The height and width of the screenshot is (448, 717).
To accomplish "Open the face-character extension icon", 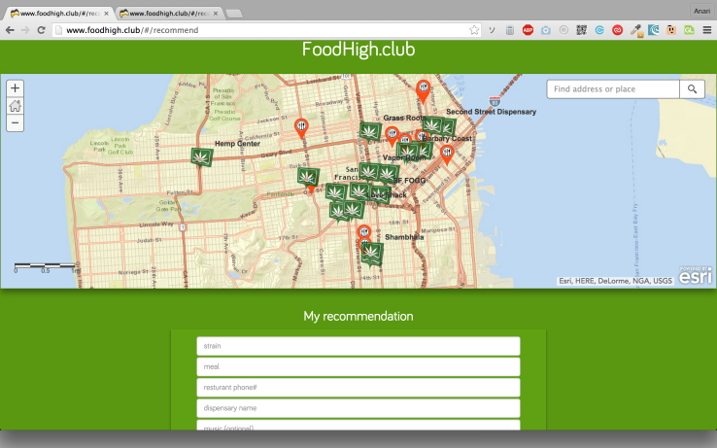I will pos(670,30).
